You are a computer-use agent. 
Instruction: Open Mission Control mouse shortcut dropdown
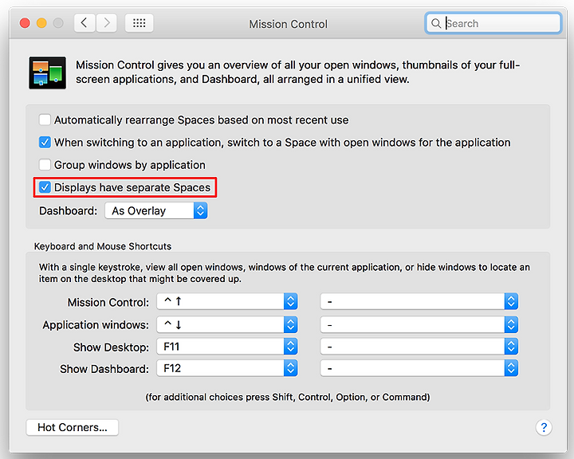point(419,301)
